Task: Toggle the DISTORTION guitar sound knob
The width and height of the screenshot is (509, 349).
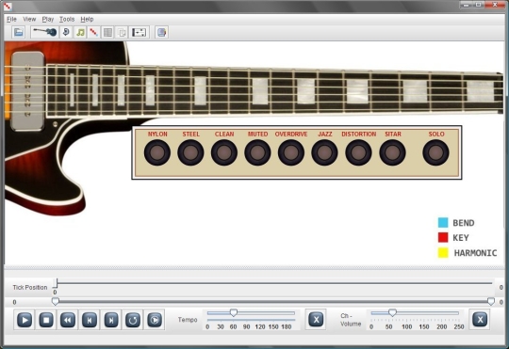Action: [x=358, y=152]
